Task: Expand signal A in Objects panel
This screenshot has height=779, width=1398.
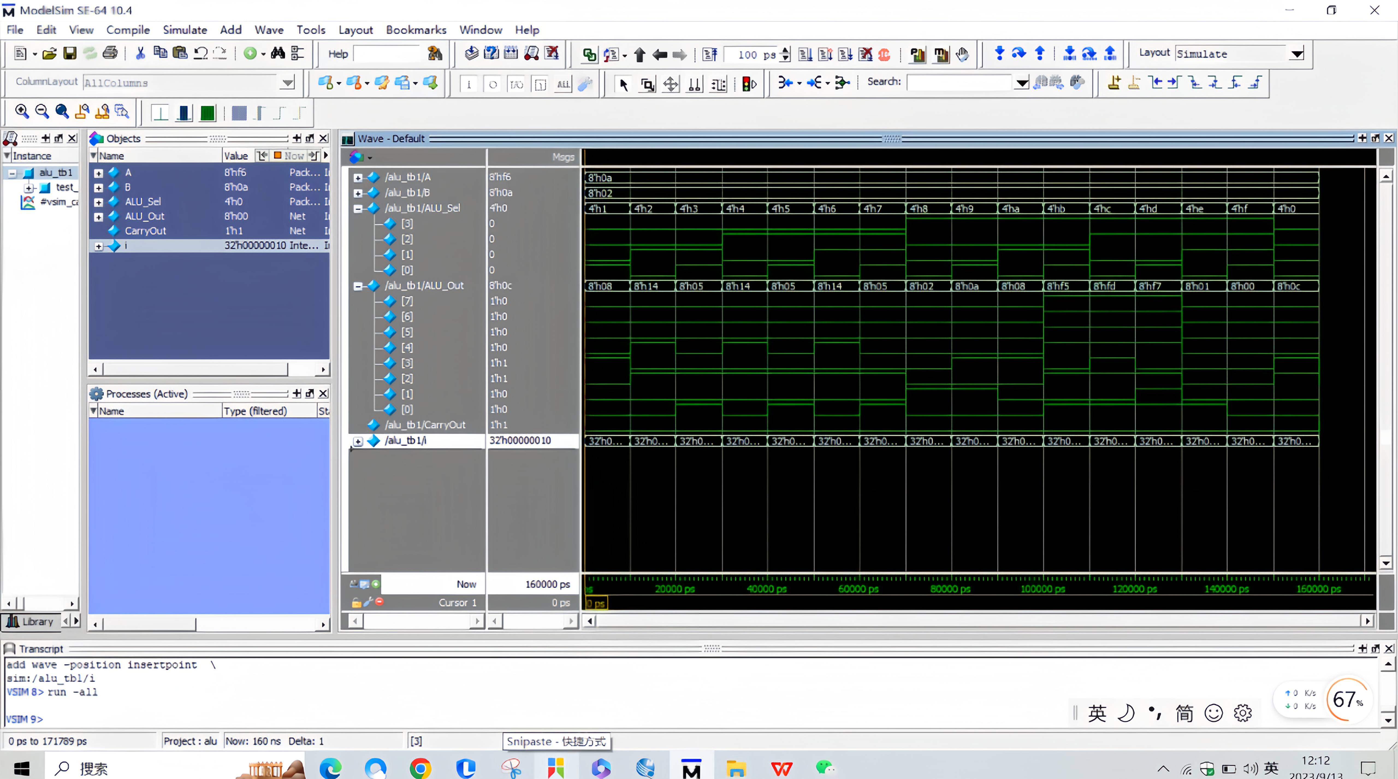Action: pos(98,173)
